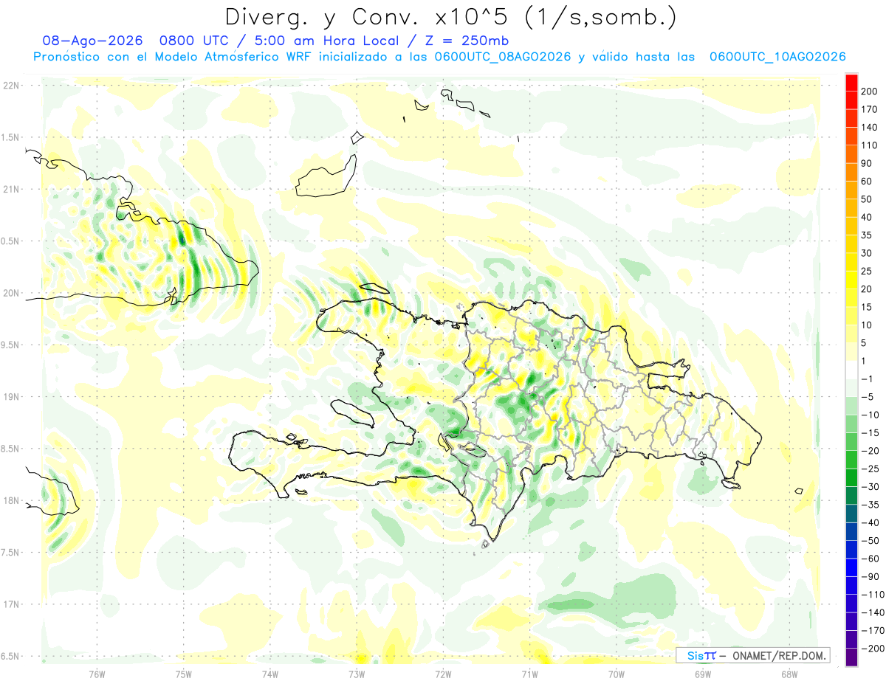Click the "35" legend label
886x684 pixels.
867,235
